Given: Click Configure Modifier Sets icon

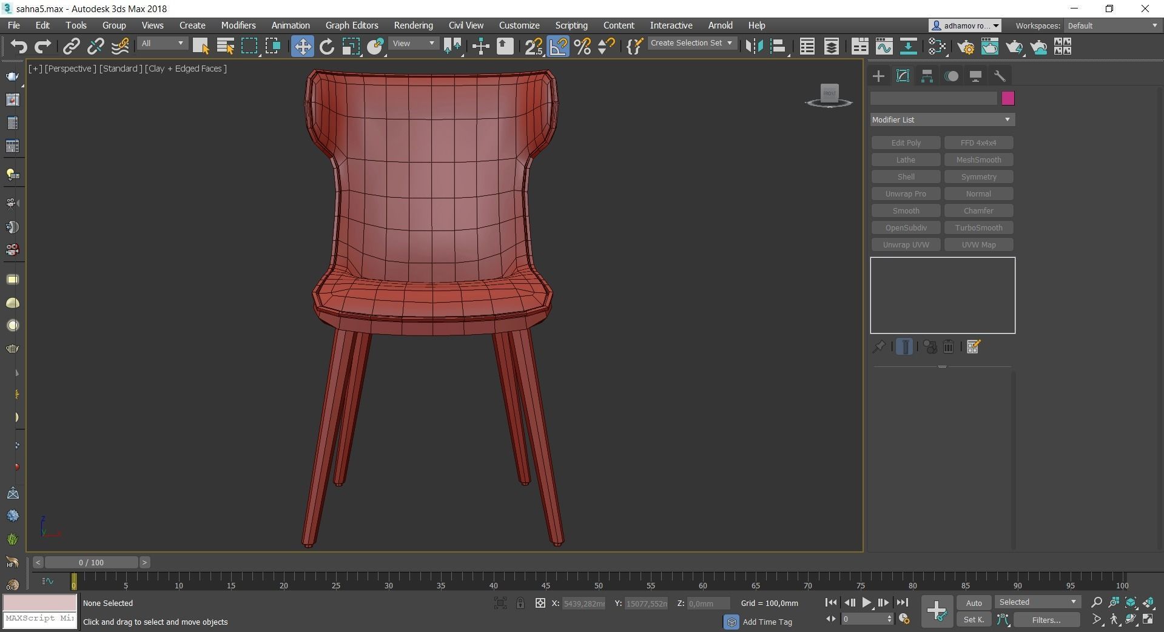Looking at the screenshot, I should (x=974, y=346).
